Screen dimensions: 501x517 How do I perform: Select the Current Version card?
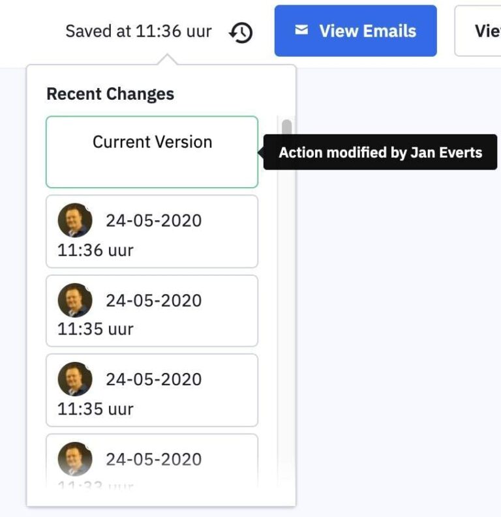pos(152,152)
